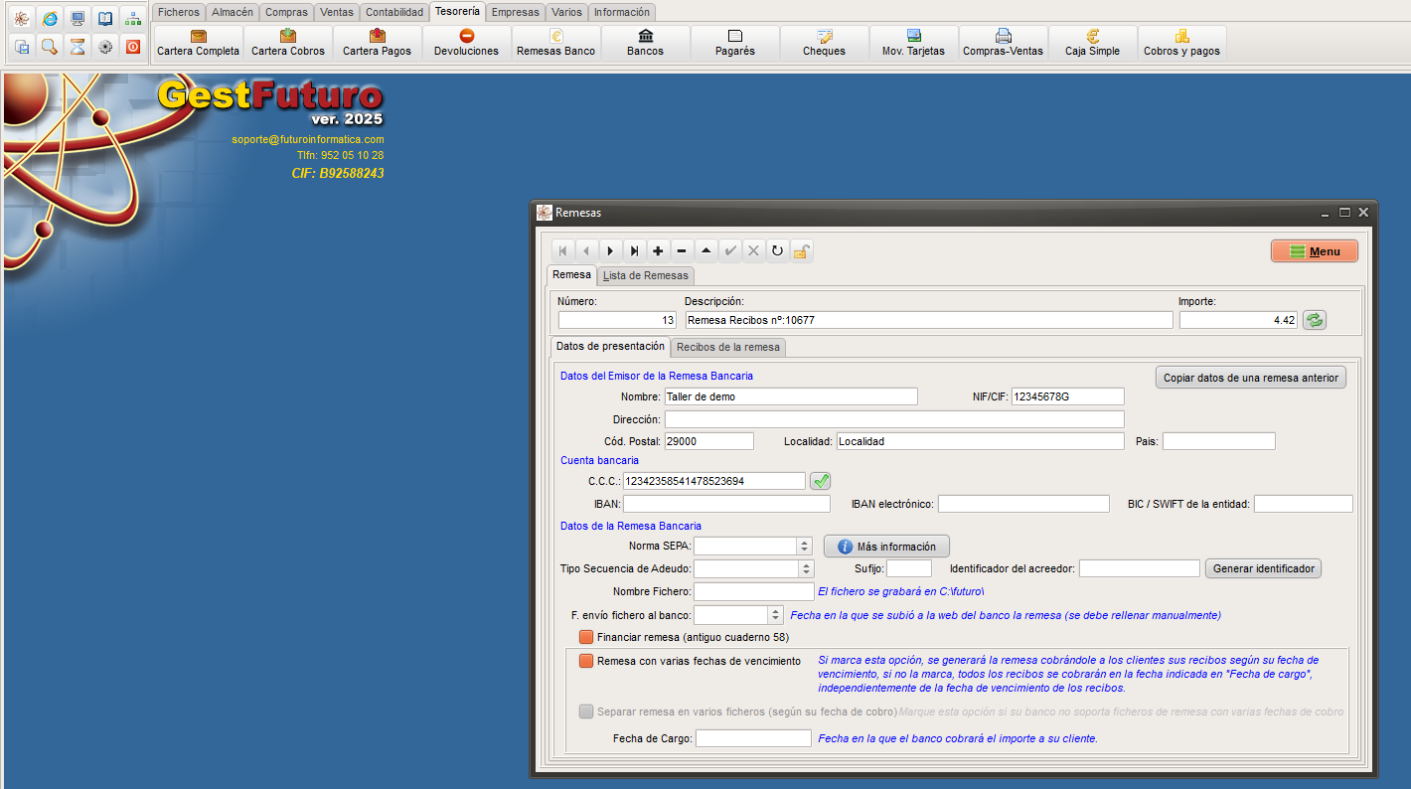Viewport: 1411px width, 789px height.
Task: Click the padlock unlock icon
Action: 801,251
